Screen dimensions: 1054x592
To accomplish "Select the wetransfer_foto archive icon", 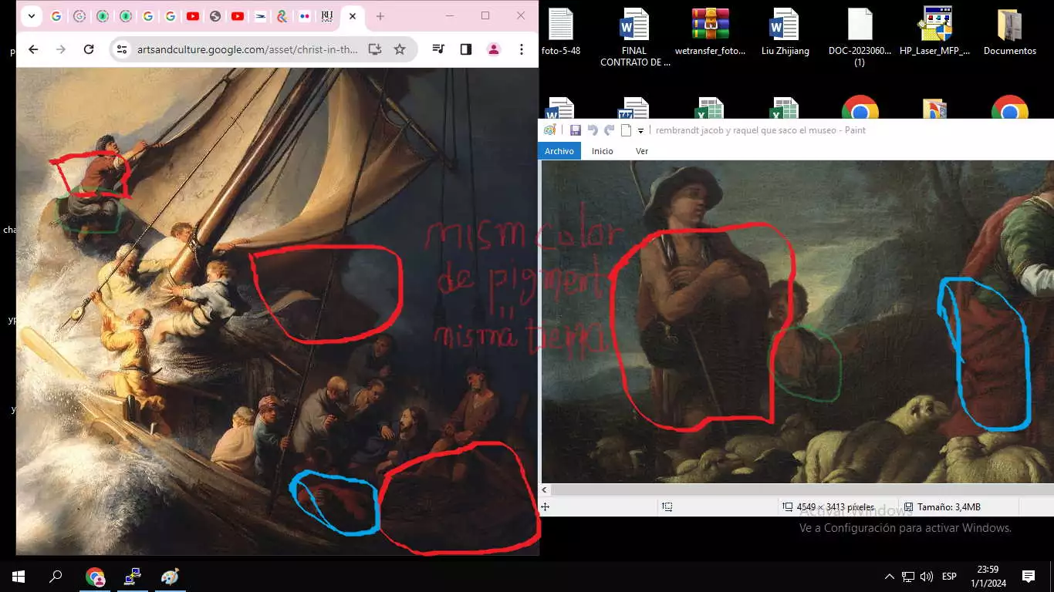I will pos(710,32).
